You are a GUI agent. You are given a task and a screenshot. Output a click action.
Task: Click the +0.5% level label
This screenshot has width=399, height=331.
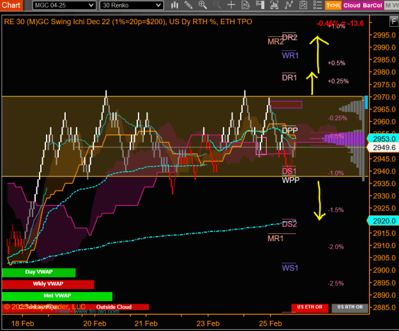[336, 63]
